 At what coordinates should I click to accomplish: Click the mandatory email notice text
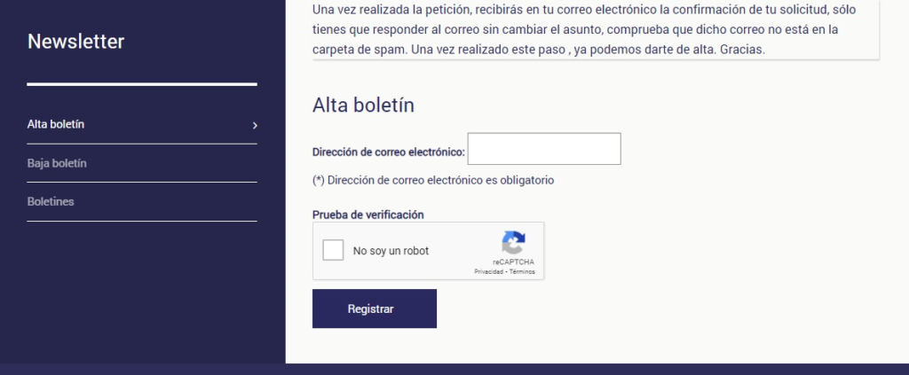point(433,180)
